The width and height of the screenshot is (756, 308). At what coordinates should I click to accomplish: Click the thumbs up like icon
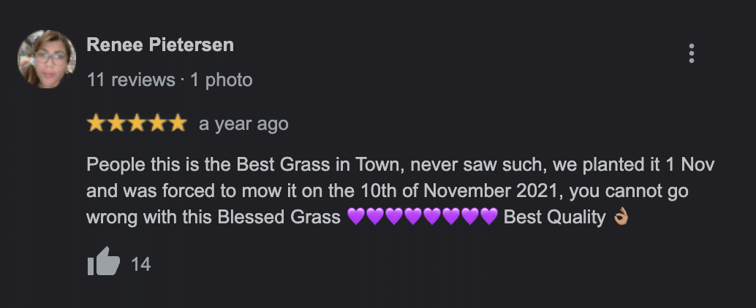pyautogui.click(x=103, y=262)
